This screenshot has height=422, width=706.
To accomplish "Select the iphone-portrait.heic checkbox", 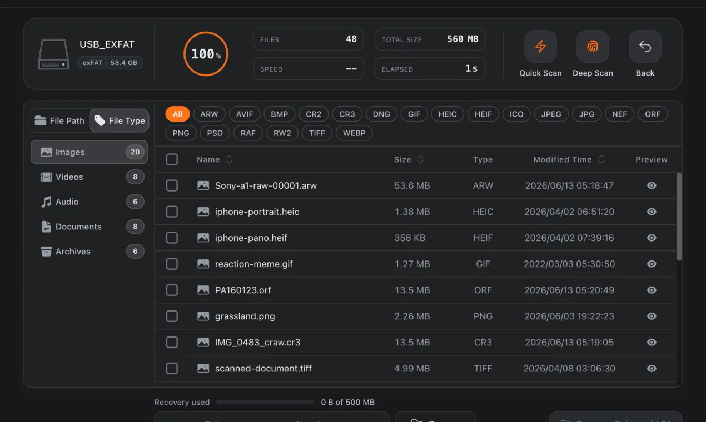I will point(172,212).
